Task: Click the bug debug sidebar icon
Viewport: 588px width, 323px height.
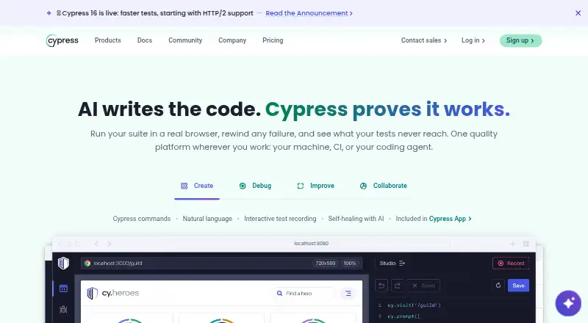Action: point(63,310)
